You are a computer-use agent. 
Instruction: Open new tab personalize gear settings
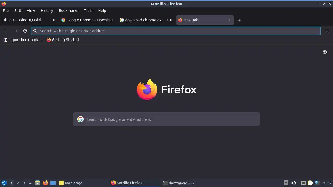click(325, 52)
